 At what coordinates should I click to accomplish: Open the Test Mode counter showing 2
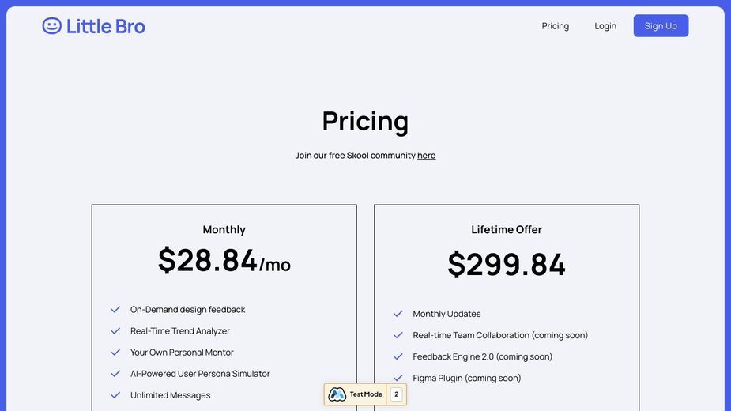pos(396,394)
